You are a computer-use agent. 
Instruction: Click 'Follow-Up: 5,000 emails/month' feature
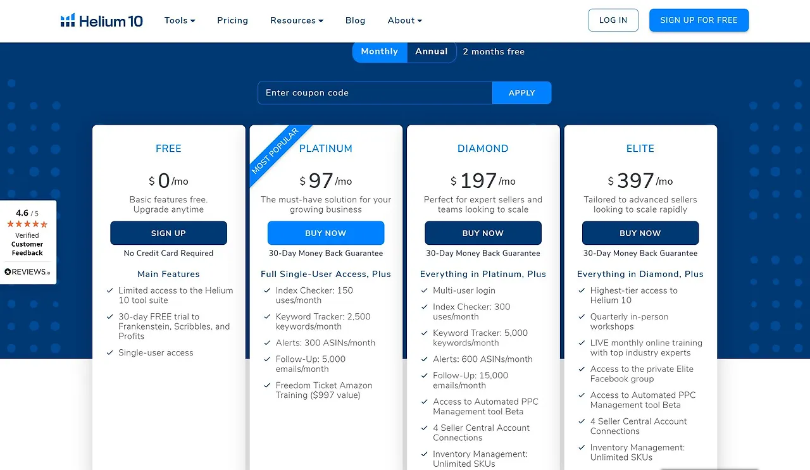pos(311,364)
